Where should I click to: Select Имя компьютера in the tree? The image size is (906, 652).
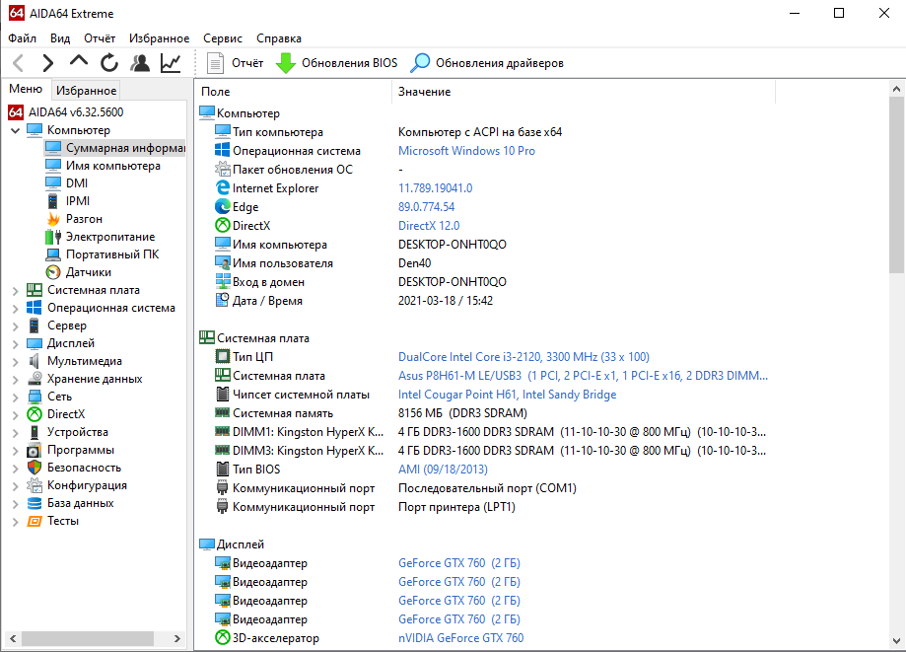(112, 166)
